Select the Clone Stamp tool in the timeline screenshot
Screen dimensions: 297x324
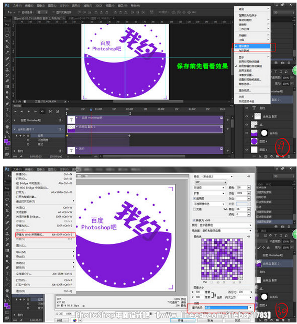click(x=7, y=70)
